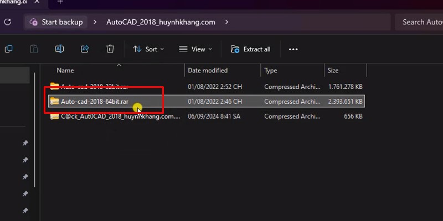Expand the chevron before AutoCAD_2018 breadcrumb
The height and width of the screenshot is (221, 443).
click(x=95, y=22)
